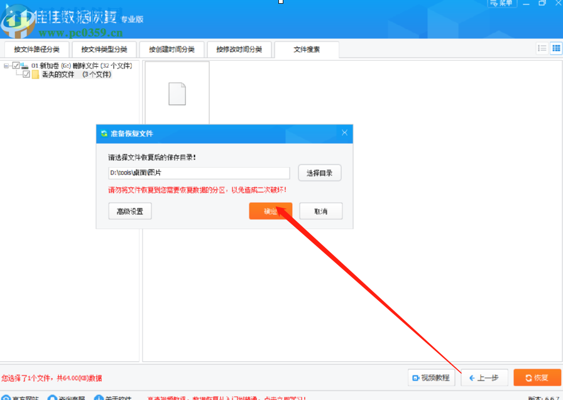The height and width of the screenshot is (400, 563).
Task: Open the 菜单 dropdown menu
Action: point(501,3)
